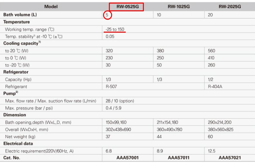Select the underlined -25 to 150 range
Screen dimensions: 255x165
115,29
